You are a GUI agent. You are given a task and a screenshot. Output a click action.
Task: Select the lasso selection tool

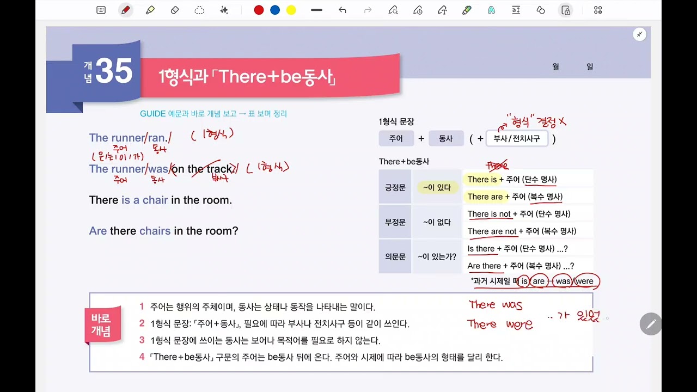click(199, 10)
